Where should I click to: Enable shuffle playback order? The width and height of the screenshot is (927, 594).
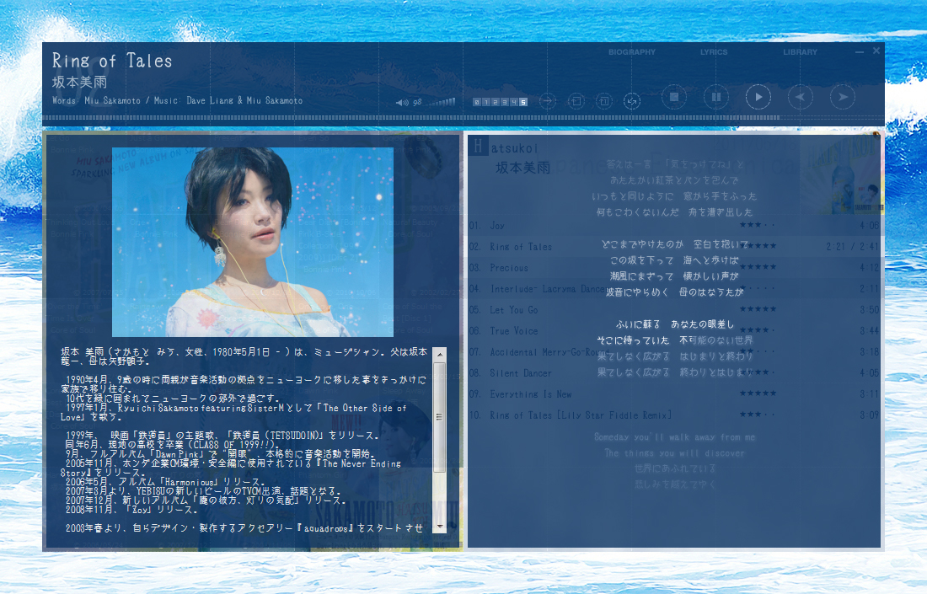(632, 101)
